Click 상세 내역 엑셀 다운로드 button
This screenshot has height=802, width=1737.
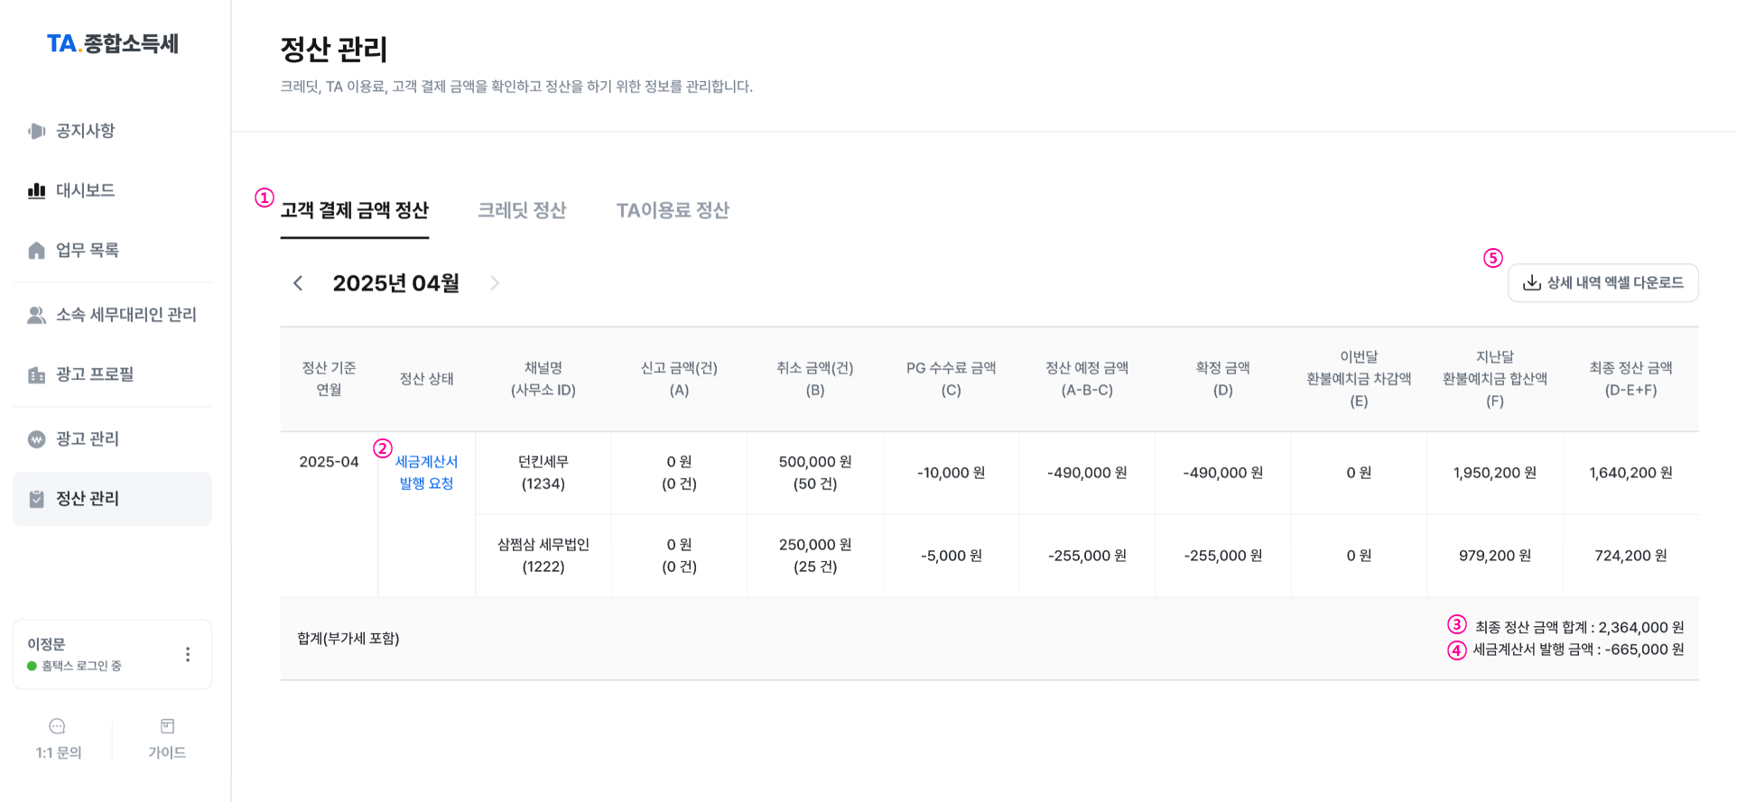coord(1603,283)
